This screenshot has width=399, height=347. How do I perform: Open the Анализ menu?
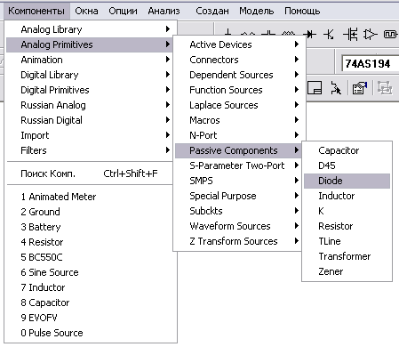click(164, 11)
